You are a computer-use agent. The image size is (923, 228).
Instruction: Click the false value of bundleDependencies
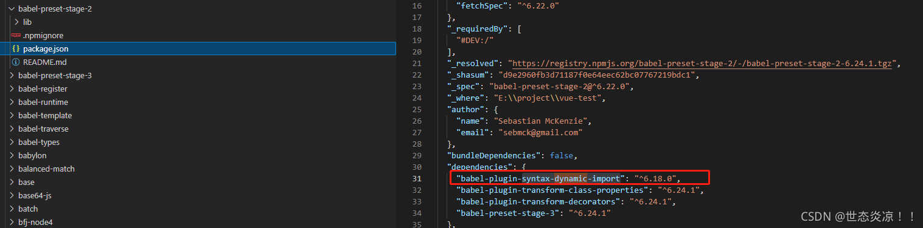pyautogui.click(x=562, y=156)
